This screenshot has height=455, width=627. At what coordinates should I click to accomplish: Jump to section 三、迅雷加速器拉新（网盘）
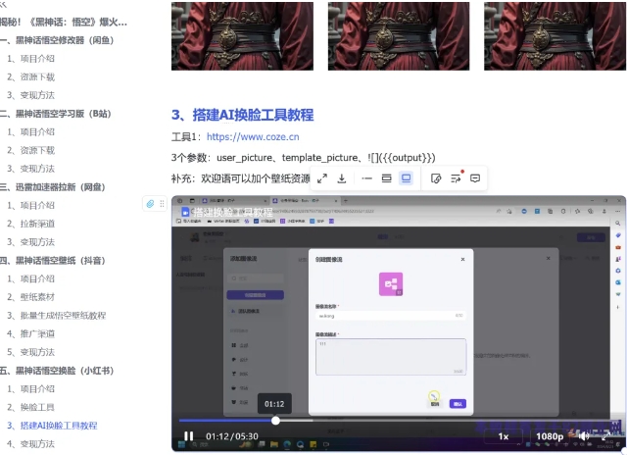coord(52,187)
